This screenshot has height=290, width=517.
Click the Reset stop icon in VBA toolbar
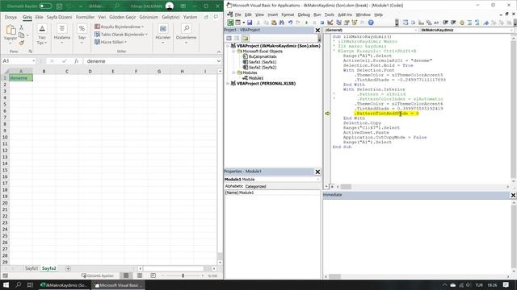click(x=322, y=23)
